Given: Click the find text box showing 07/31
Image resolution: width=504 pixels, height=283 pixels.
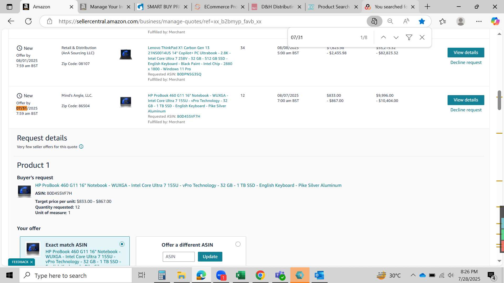Looking at the screenshot, I should pyautogui.click(x=323, y=37).
